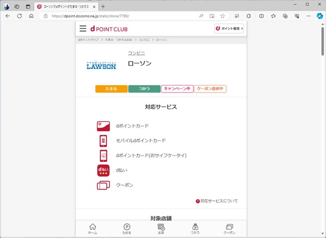326x238 pixels.
Task: Click the underlined コンビニ category link
Action: (136, 53)
